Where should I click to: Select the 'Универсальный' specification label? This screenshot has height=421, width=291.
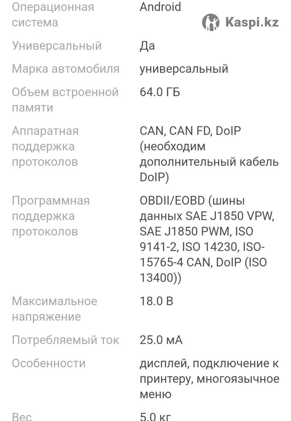(x=57, y=46)
